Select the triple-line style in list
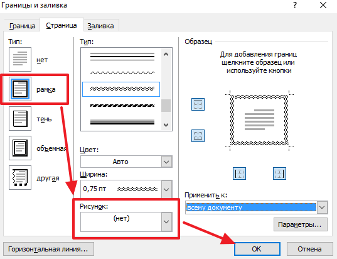The height and width of the screenshot is (259, 337). (122, 57)
